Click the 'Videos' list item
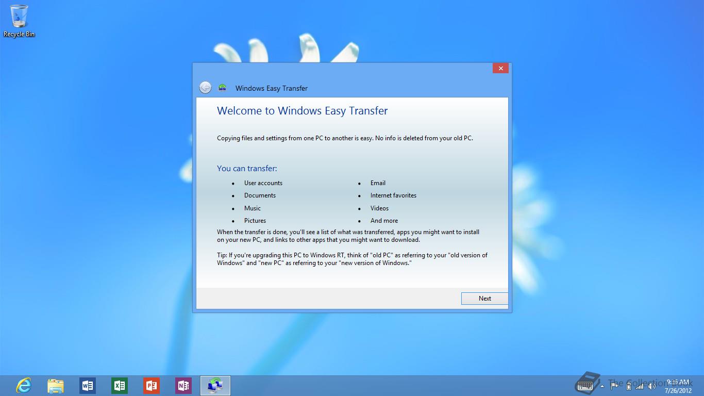 tap(379, 208)
